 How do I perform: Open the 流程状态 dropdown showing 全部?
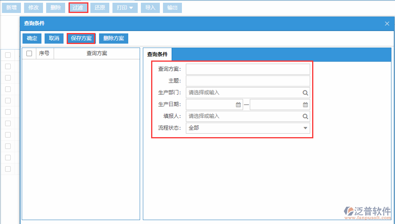(248, 128)
